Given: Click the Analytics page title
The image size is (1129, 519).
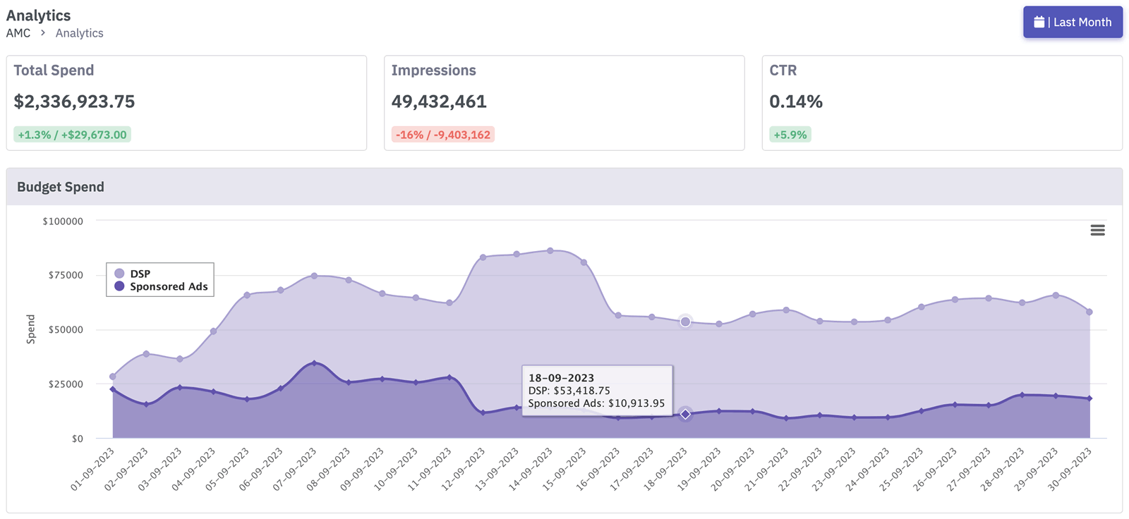Looking at the screenshot, I should click(39, 16).
